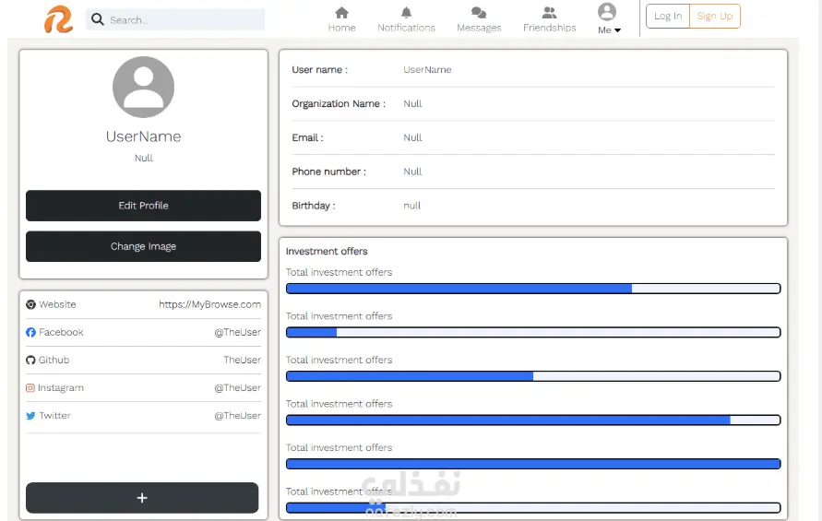Click the Birthday null value
The image size is (822, 521).
(x=412, y=206)
